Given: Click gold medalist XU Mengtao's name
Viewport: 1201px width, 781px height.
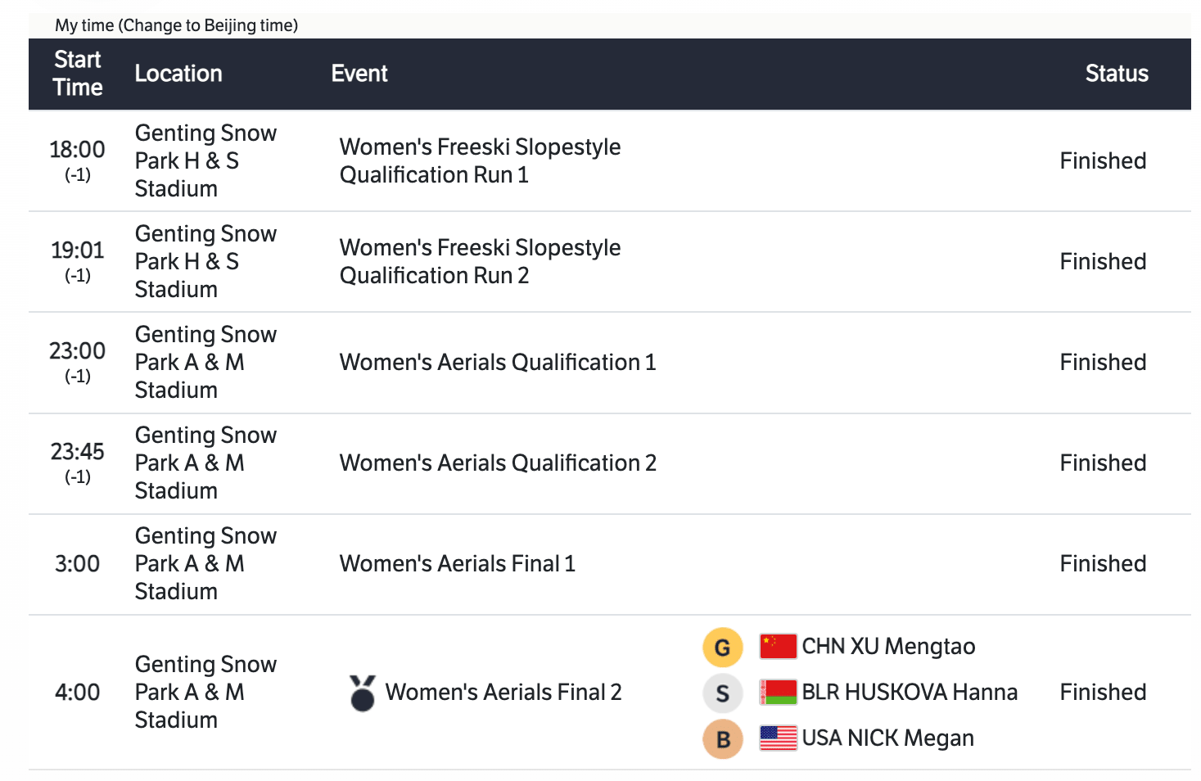Looking at the screenshot, I should tap(888, 647).
